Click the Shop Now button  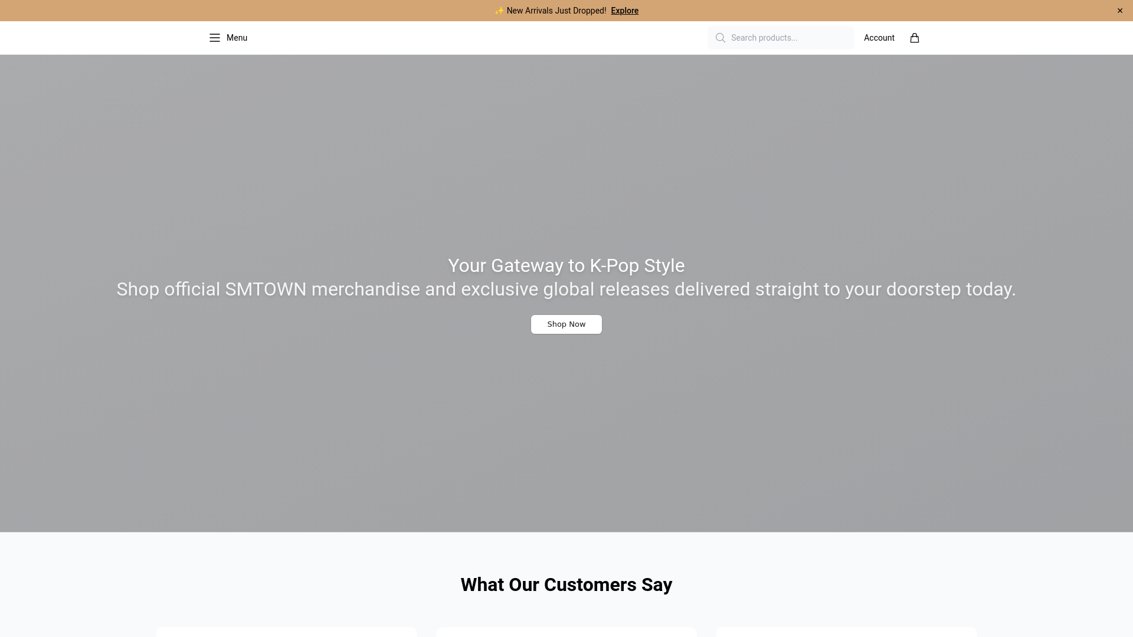click(566, 324)
